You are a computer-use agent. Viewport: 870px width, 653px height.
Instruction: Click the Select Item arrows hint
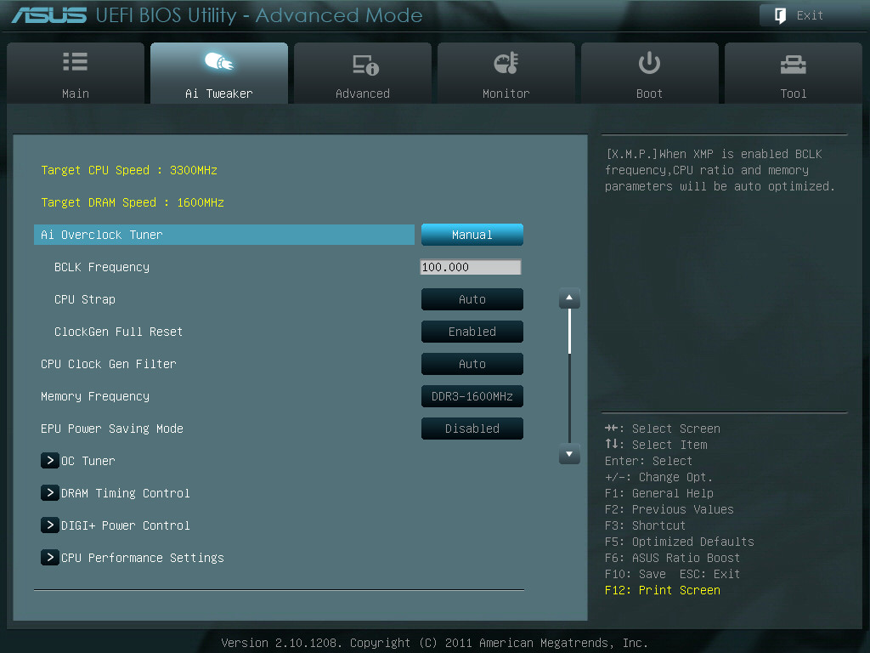click(x=656, y=444)
